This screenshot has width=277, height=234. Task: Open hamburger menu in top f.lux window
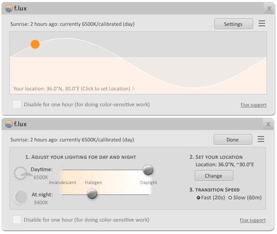[262, 23]
